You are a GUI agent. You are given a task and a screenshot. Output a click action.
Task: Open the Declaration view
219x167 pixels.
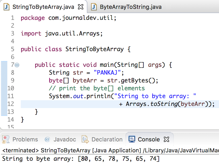click(107, 139)
